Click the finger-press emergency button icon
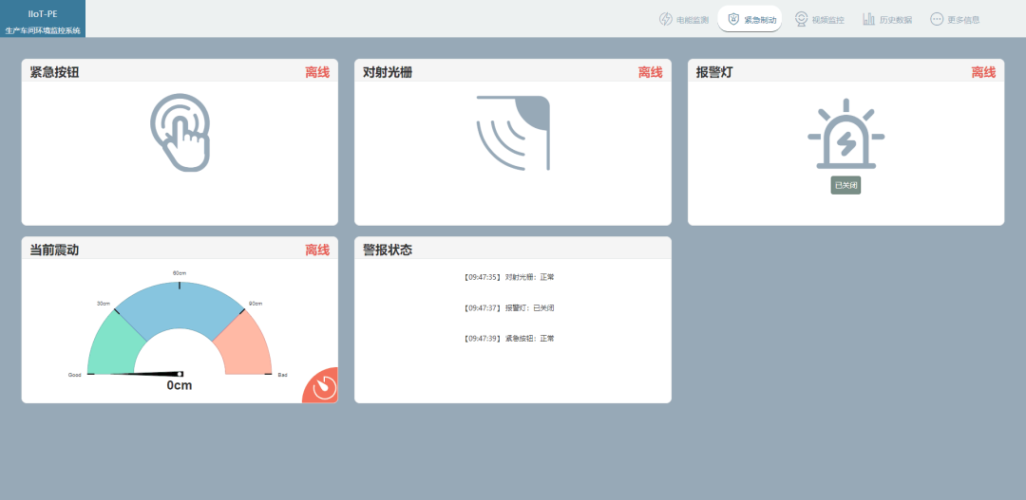The height and width of the screenshot is (500, 1026). point(180,133)
